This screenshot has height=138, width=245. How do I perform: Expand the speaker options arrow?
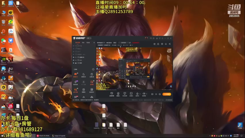click(146, 94)
